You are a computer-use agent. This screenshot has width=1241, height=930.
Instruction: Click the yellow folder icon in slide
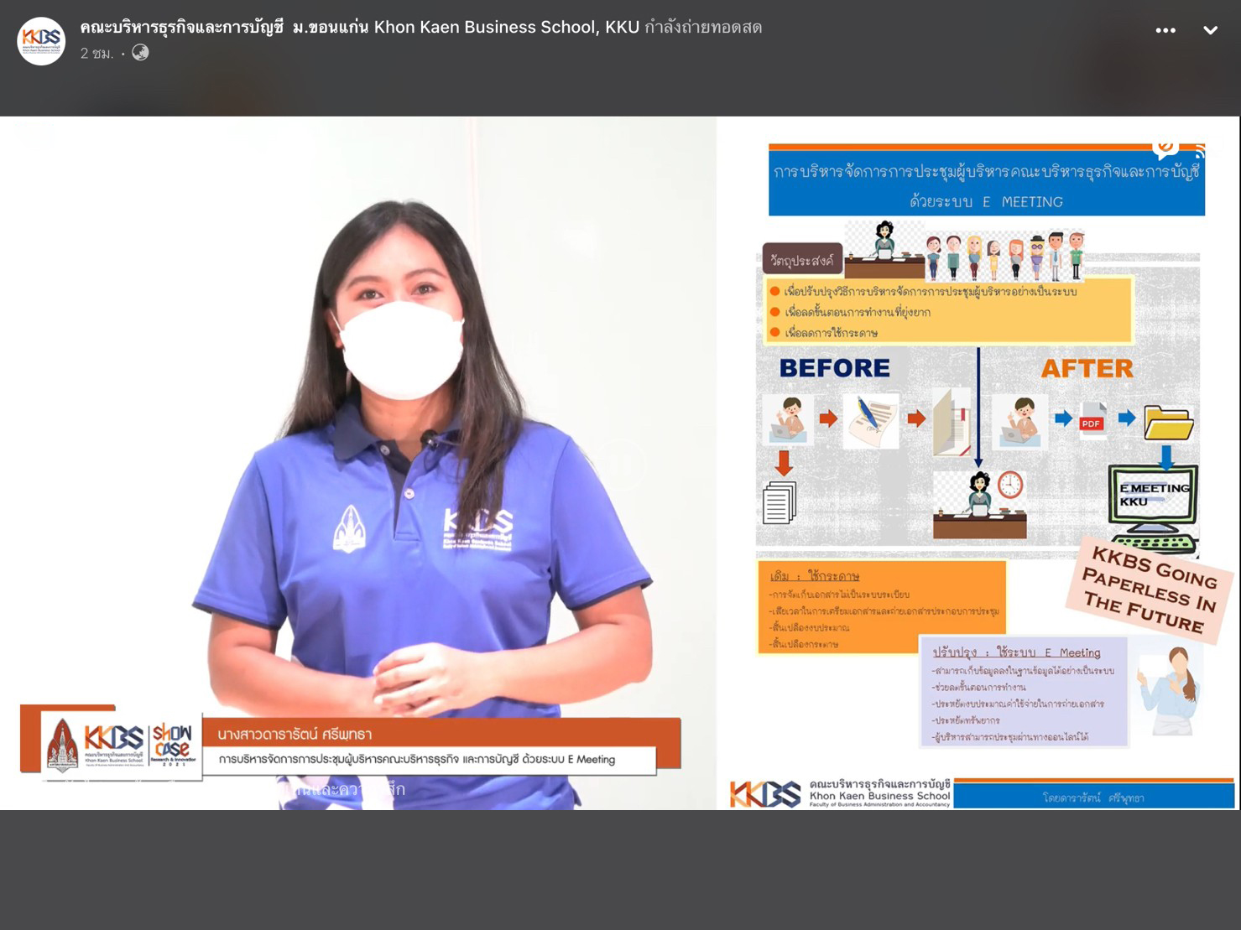tap(1168, 421)
